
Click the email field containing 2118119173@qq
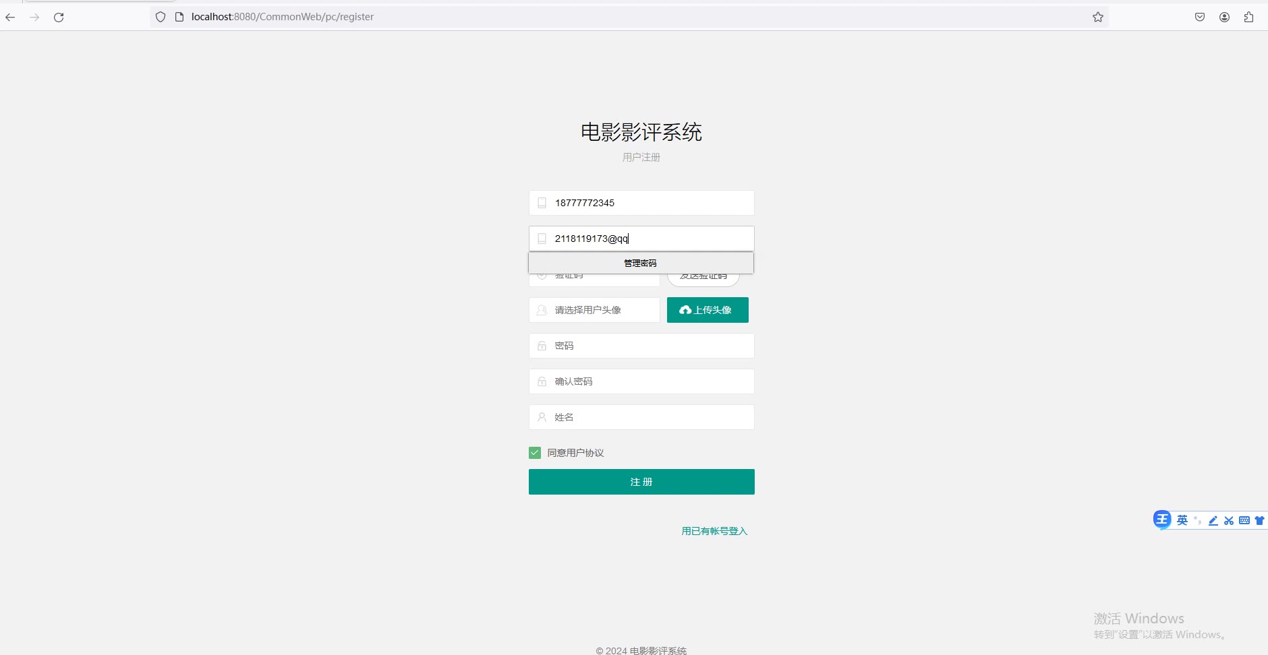point(641,239)
